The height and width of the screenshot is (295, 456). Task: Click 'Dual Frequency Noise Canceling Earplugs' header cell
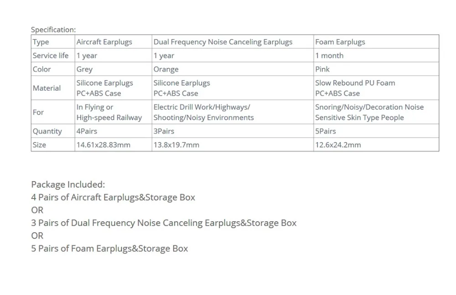click(x=233, y=42)
